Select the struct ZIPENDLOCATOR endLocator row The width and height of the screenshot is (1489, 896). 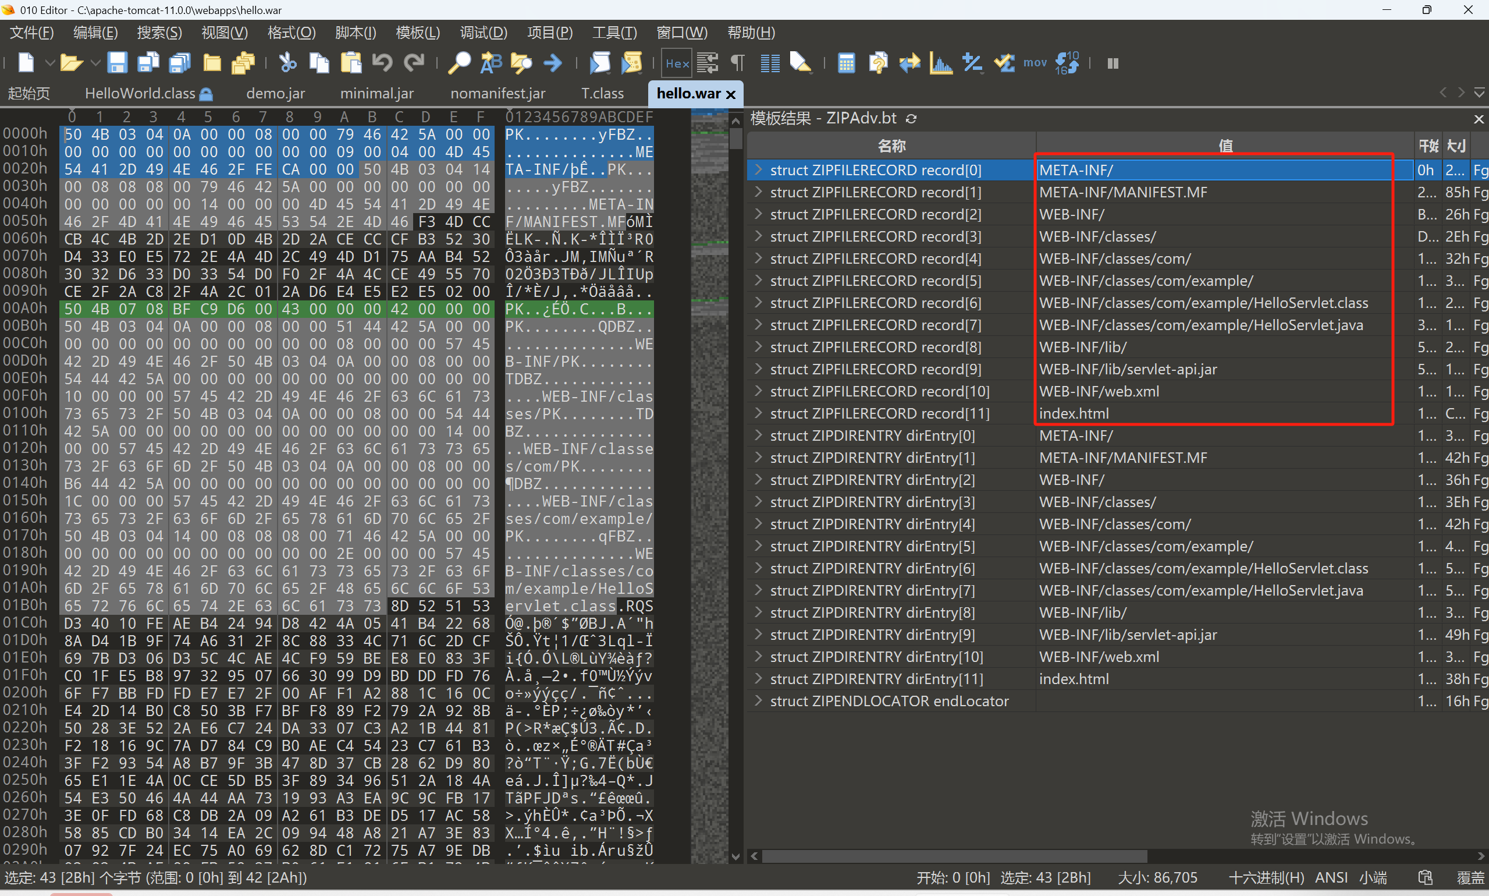[x=889, y=701]
